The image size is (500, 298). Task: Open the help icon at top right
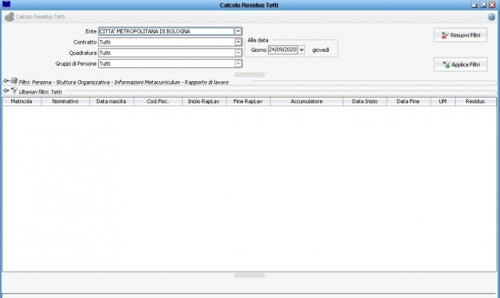(491, 17)
